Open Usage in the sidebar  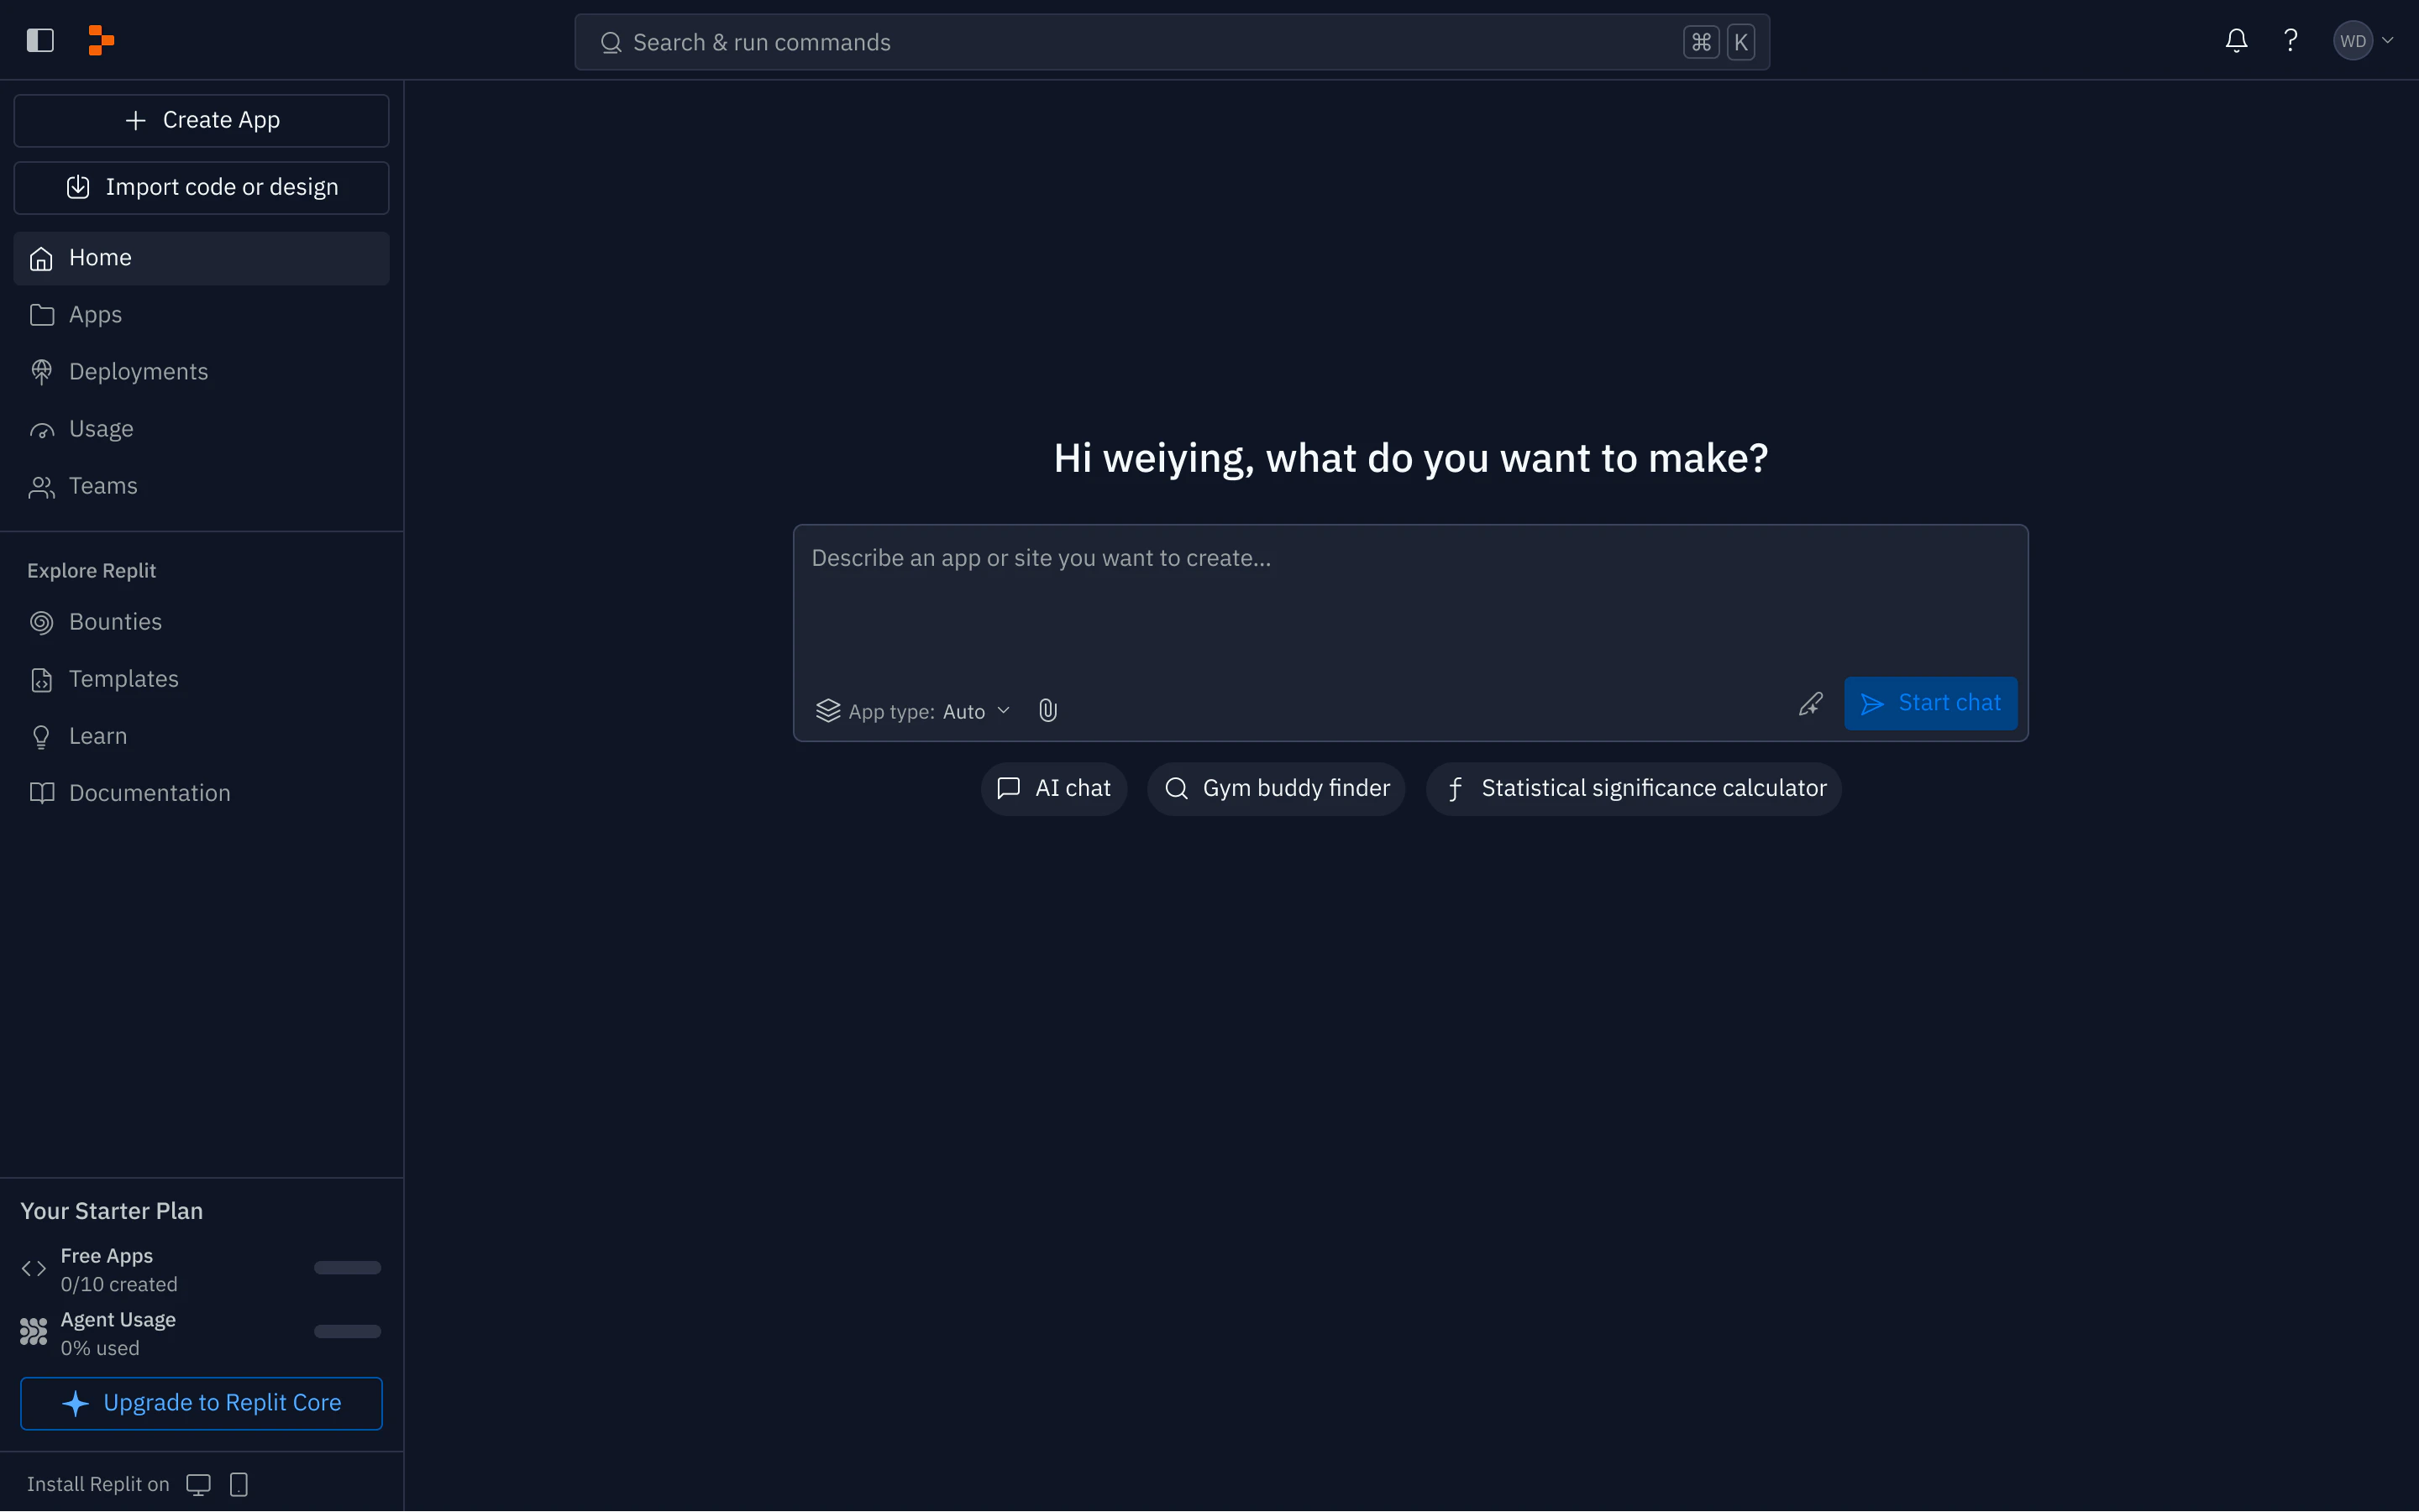pyautogui.click(x=201, y=429)
